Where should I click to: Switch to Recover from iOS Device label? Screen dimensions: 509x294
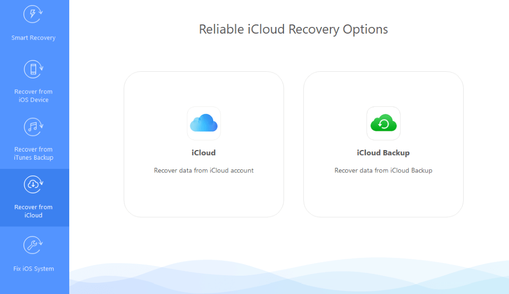(34, 96)
